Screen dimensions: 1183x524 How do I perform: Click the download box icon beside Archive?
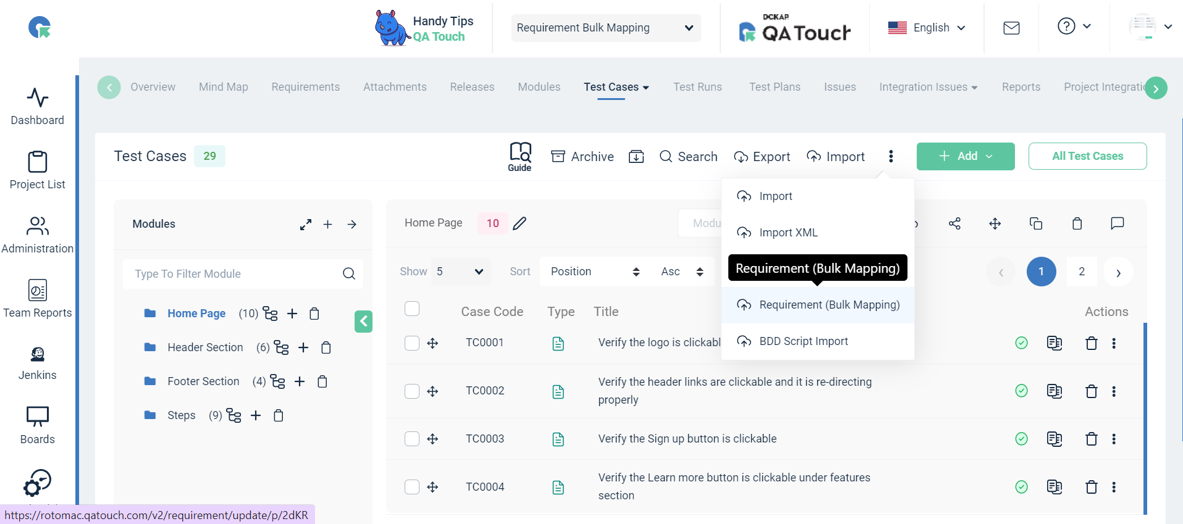click(636, 157)
